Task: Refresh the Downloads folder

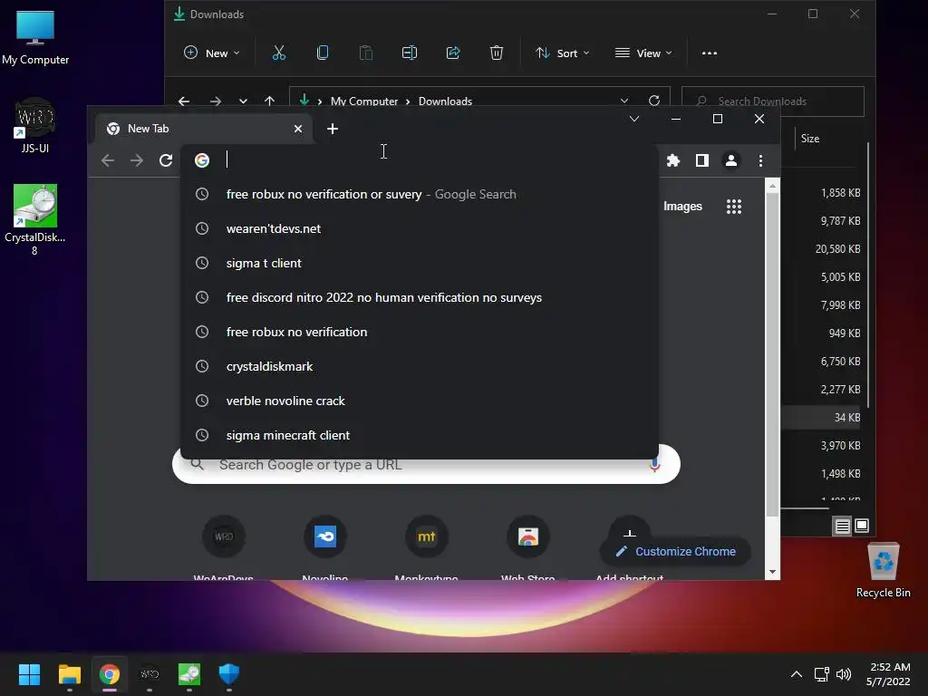Action: [654, 101]
